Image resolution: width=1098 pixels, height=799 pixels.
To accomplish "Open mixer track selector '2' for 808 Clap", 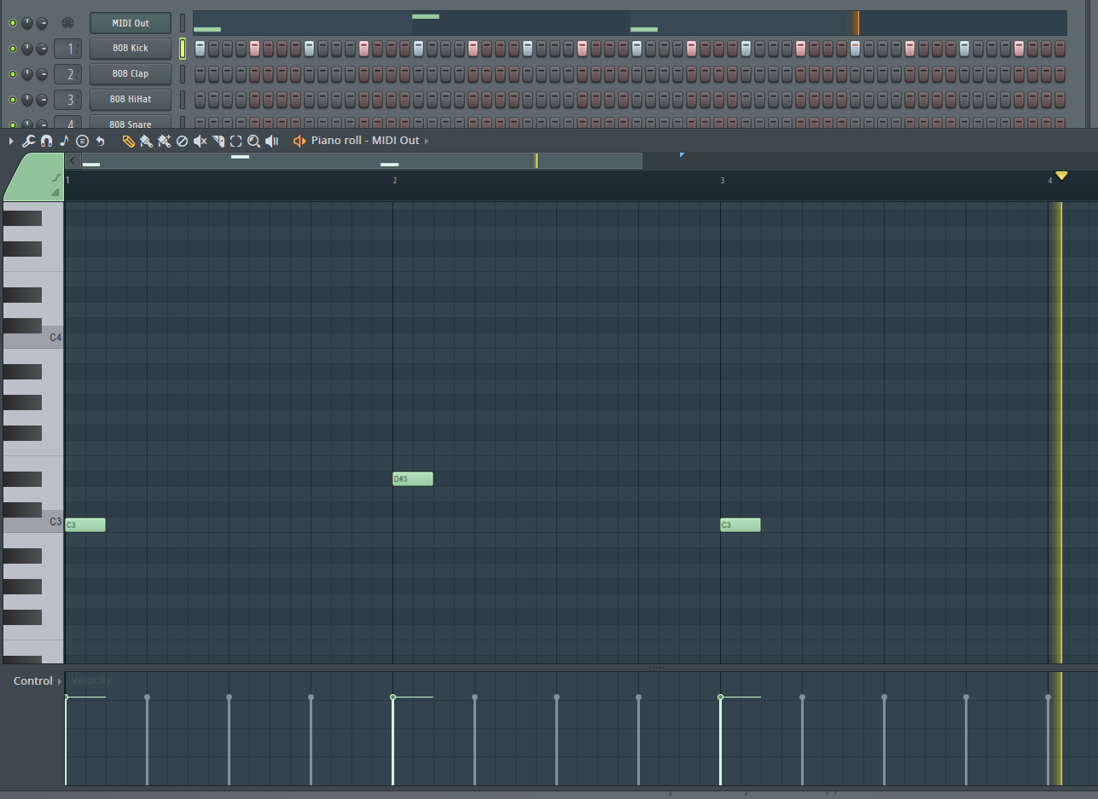I will (68, 74).
